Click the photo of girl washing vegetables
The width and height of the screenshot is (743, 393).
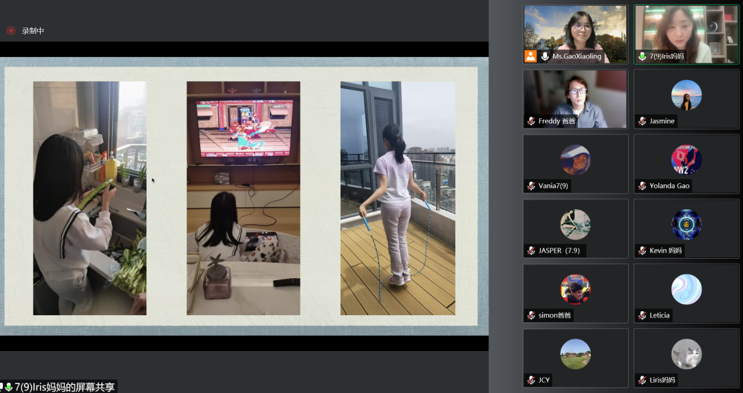[89, 198]
